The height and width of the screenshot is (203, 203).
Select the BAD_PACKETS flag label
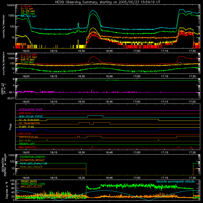[28, 147]
